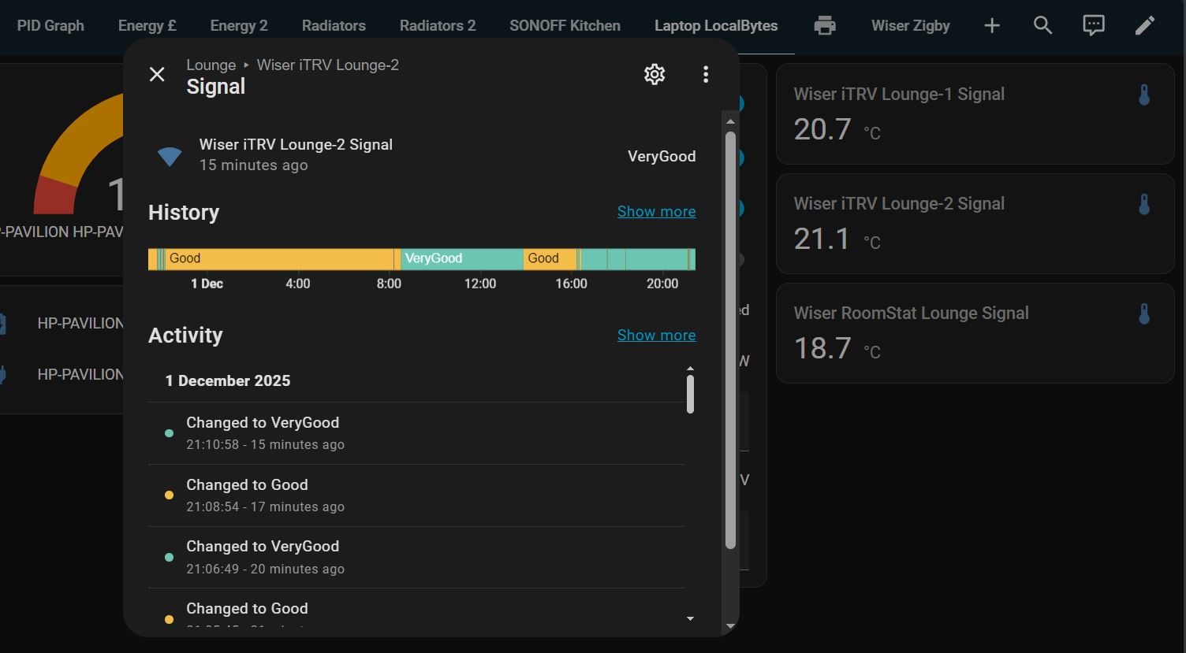This screenshot has height=653, width=1186.
Task: Select the Radiators tab
Action: tap(334, 26)
